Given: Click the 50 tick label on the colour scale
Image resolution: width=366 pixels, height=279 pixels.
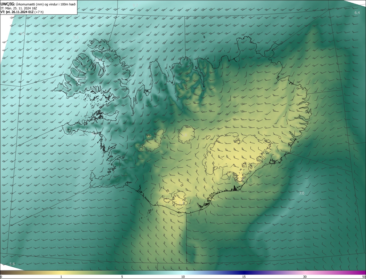Looking at the screenshot, I should pos(364,277).
